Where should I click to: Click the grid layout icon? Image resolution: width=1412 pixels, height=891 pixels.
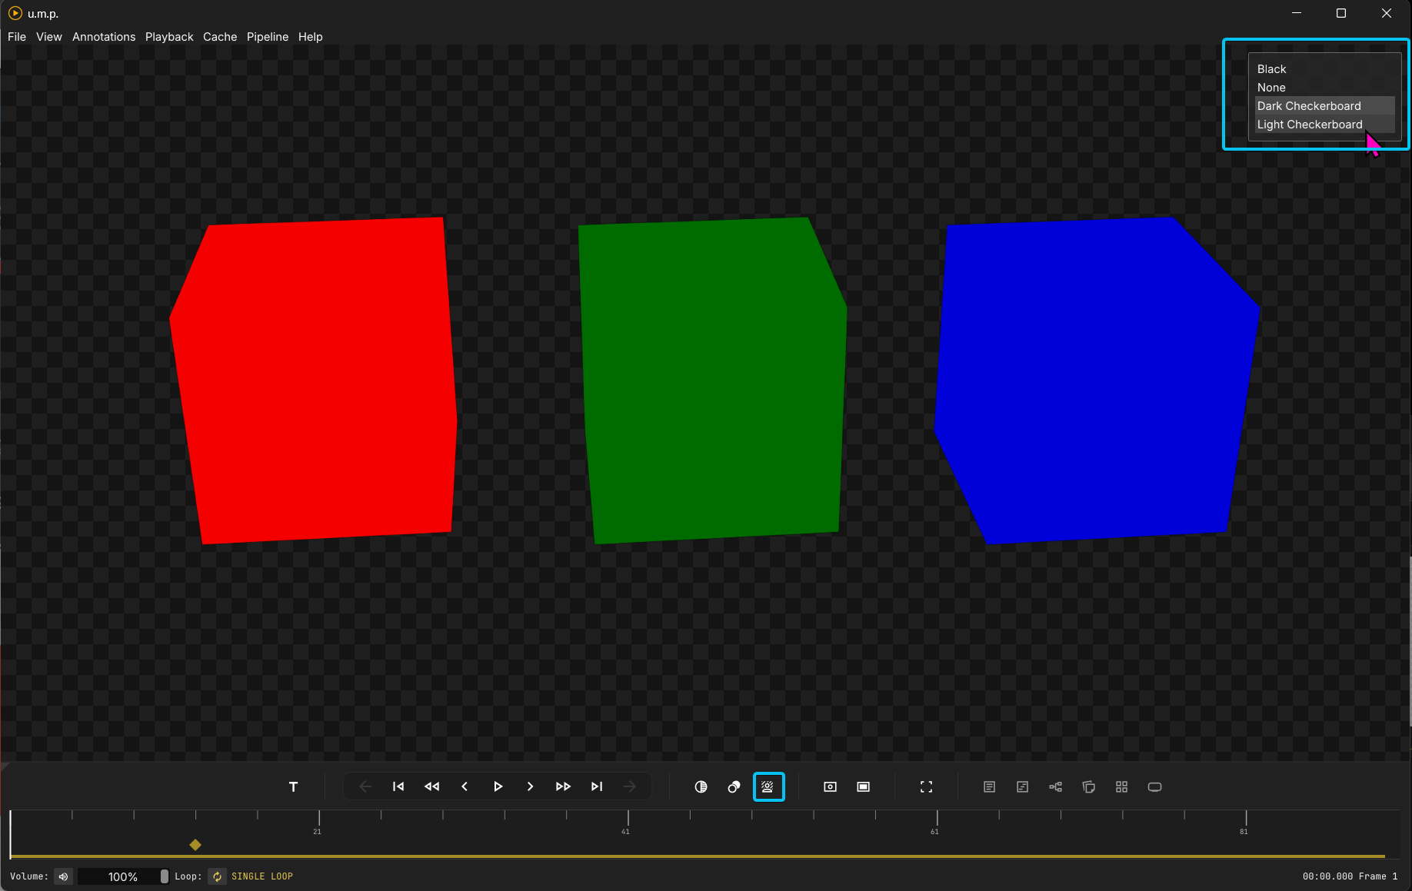[1121, 786]
